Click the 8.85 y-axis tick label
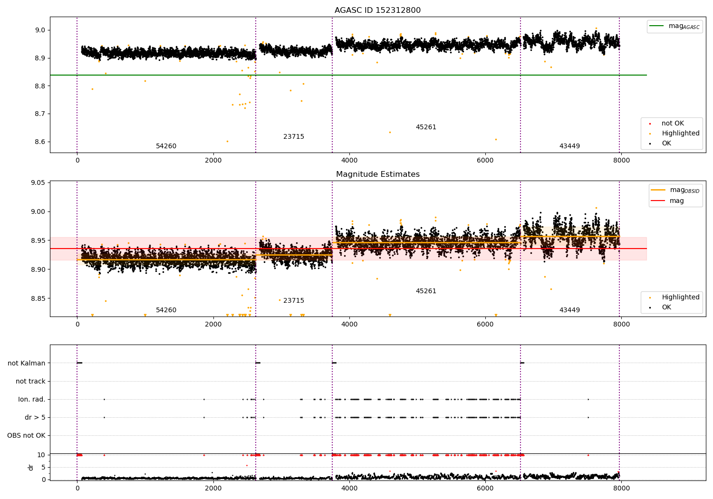This screenshot has height=499, width=713. click(38, 298)
